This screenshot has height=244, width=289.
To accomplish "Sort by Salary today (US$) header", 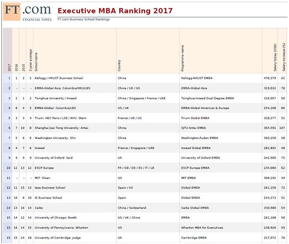I will [275, 57].
